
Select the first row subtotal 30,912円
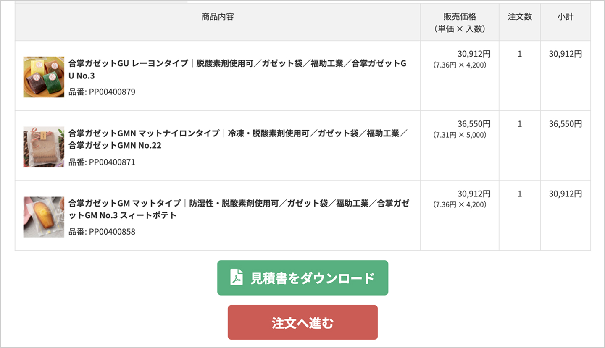(565, 54)
